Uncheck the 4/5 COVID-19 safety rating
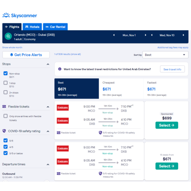This screenshot has height=191, width=191. pos(6,147)
